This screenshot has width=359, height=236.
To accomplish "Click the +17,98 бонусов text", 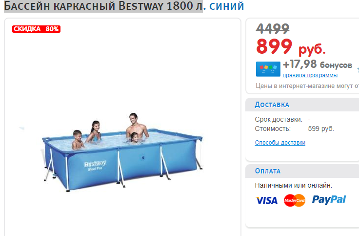I will pyautogui.click(x=318, y=64).
